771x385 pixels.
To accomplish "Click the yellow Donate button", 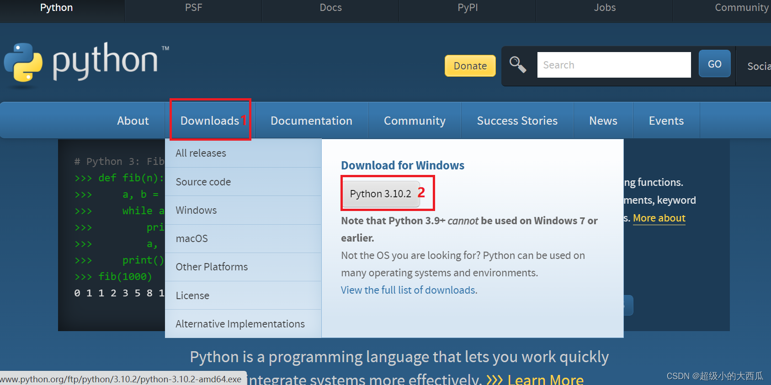I will coord(470,66).
